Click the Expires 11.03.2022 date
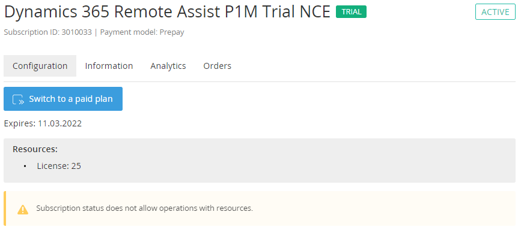This screenshot has width=521, height=230. pyautogui.click(x=43, y=123)
